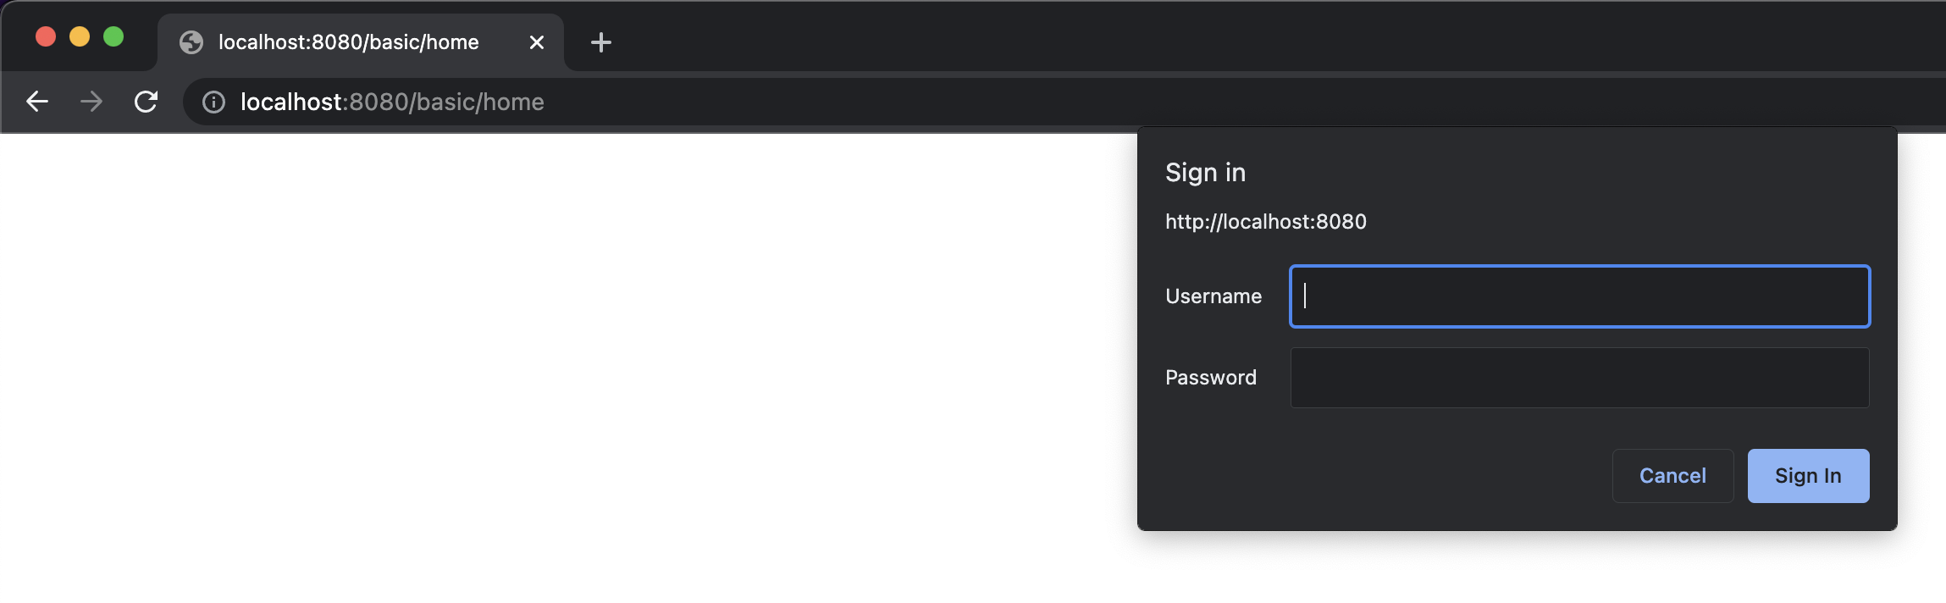View site information icon in address bar

(x=213, y=102)
